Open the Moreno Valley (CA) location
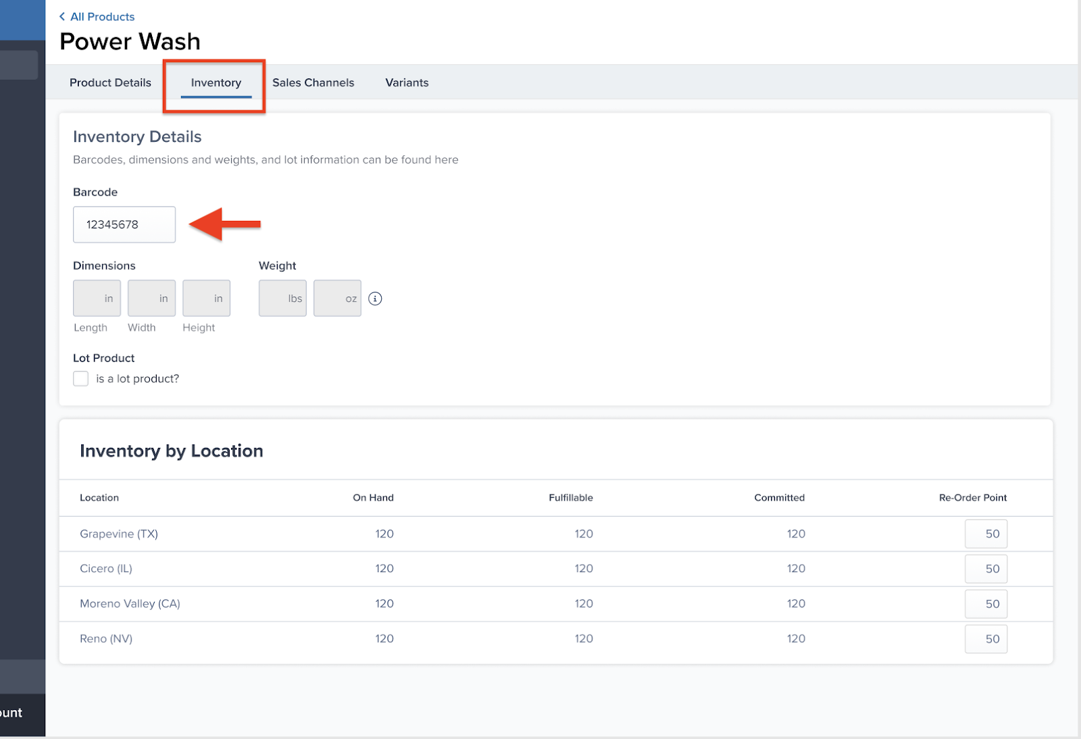 (x=130, y=604)
